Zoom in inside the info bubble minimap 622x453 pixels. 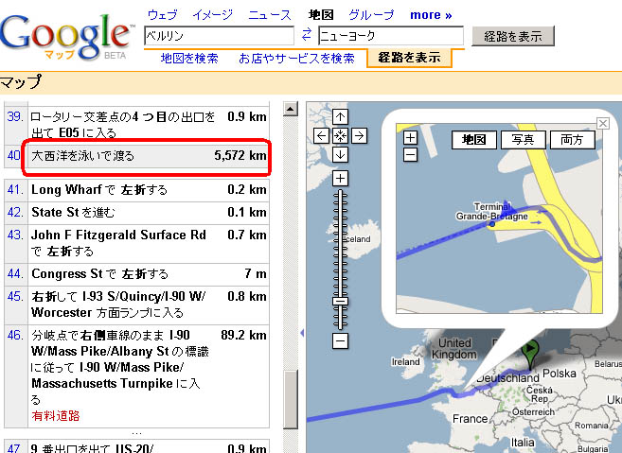pyautogui.click(x=410, y=138)
